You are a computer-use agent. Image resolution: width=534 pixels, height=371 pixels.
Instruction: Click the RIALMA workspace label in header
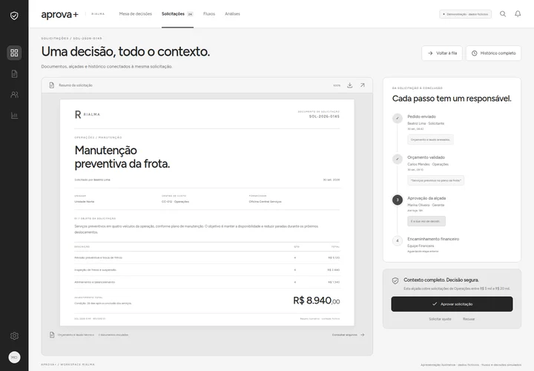[98, 14]
